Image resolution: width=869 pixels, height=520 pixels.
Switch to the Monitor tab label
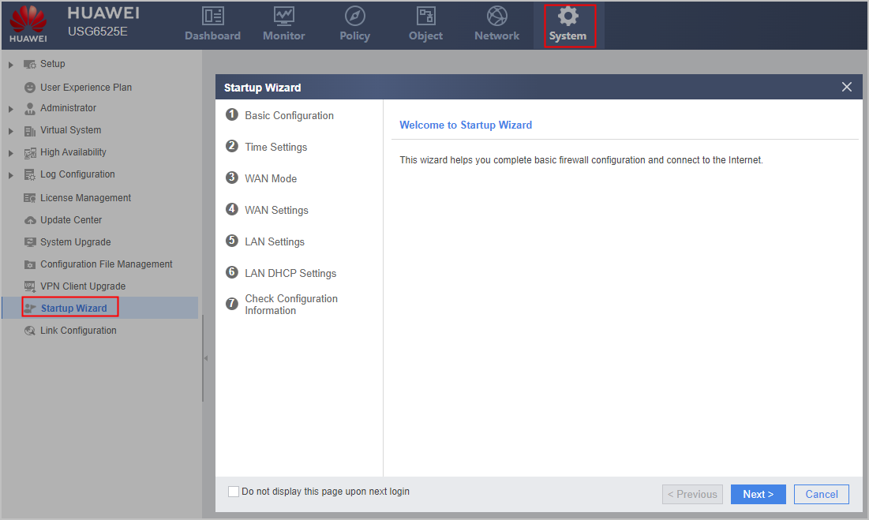pos(284,36)
